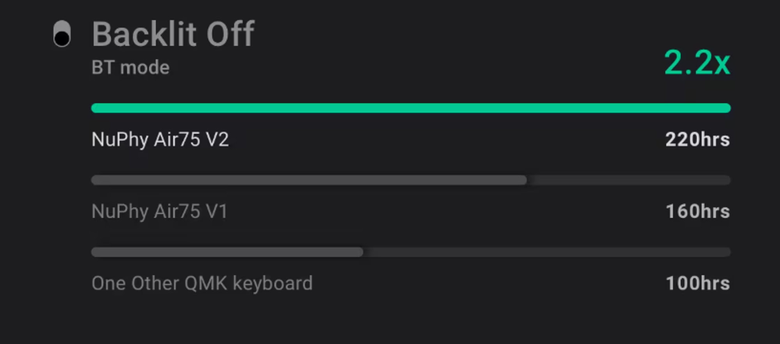
Task: Select the NuPhy Air75 V1 label
Action: [x=159, y=211]
